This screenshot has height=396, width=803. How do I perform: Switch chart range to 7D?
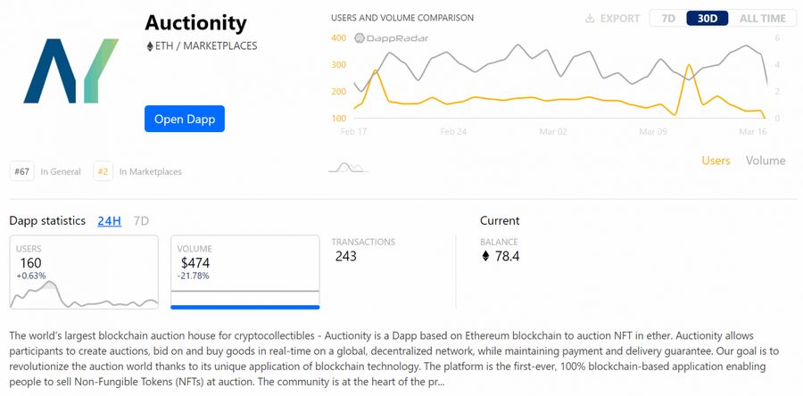pyautogui.click(x=667, y=19)
